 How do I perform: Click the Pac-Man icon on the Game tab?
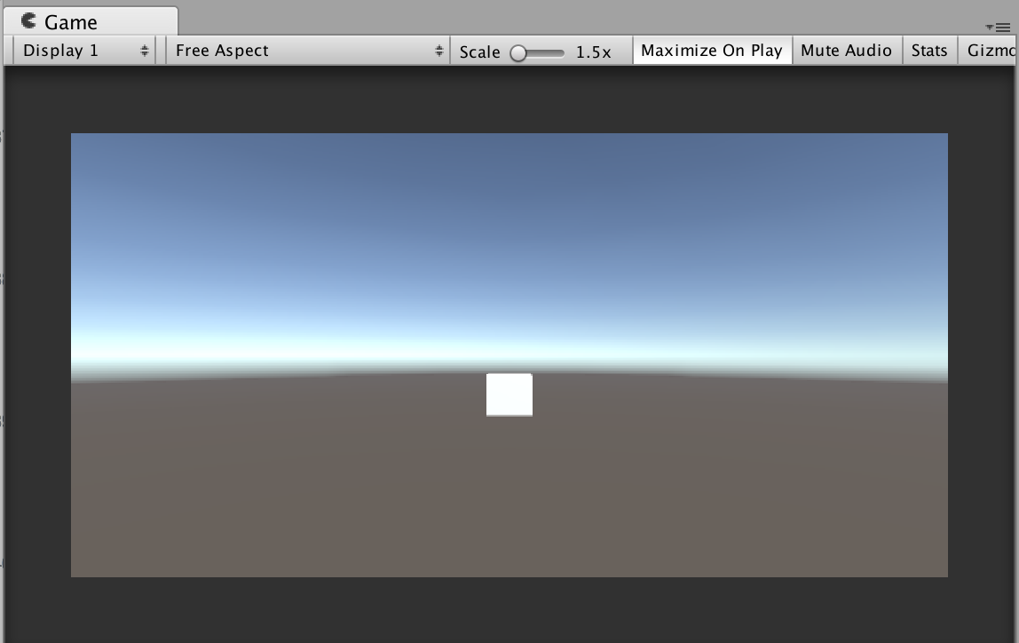pos(28,20)
